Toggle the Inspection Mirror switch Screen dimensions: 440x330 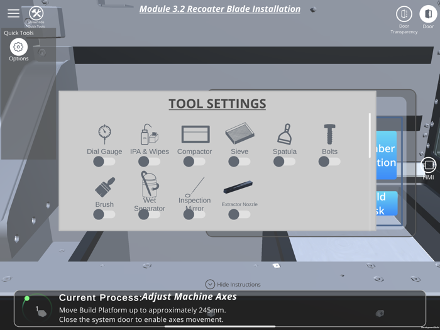(x=194, y=214)
